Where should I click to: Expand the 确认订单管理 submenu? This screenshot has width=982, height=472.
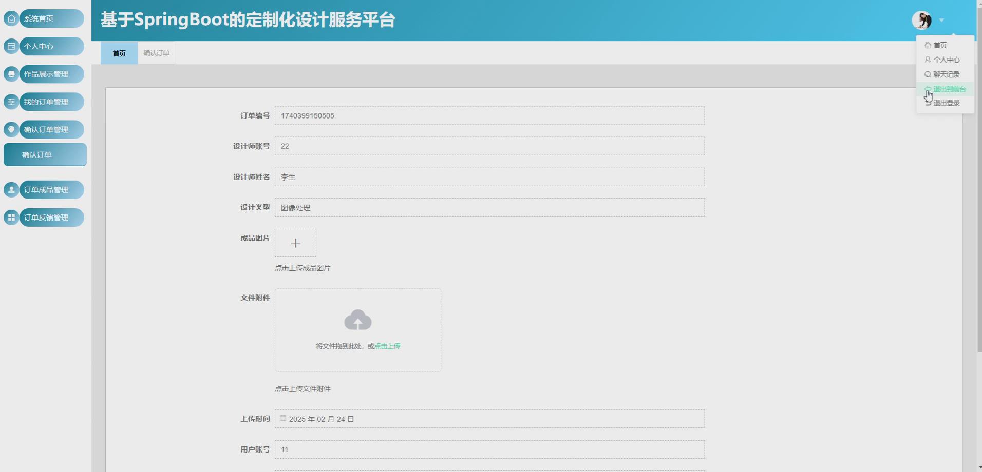click(x=51, y=129)
